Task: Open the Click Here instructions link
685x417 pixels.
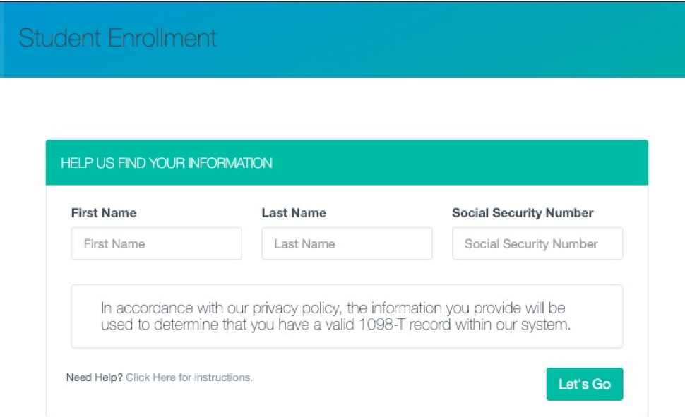Action: [150, 377]
